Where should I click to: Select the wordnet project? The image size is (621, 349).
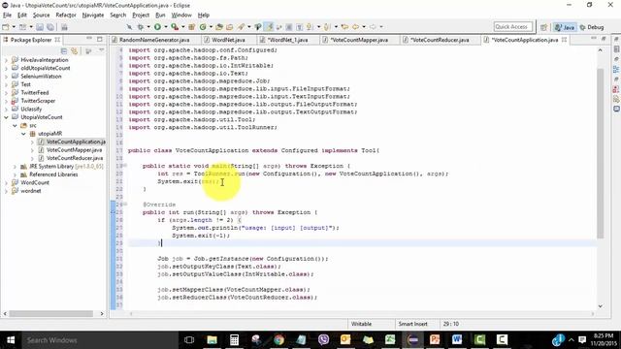(30, 191)
